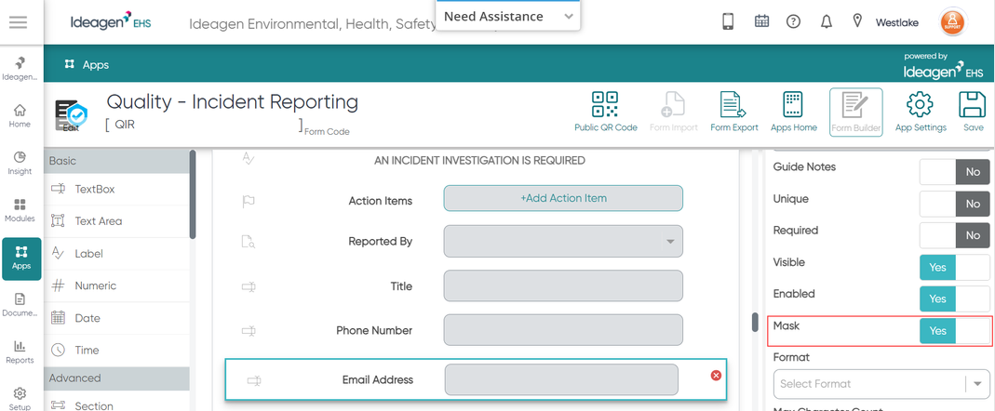Viewport: 995px width, 411px height.
Task: Open Insight in the left sidebar
Action: tap(20, 163)
